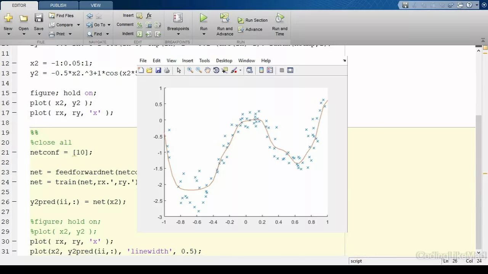Click the Uncomment icon
488x274 pixels.
[x=149, y=25]
